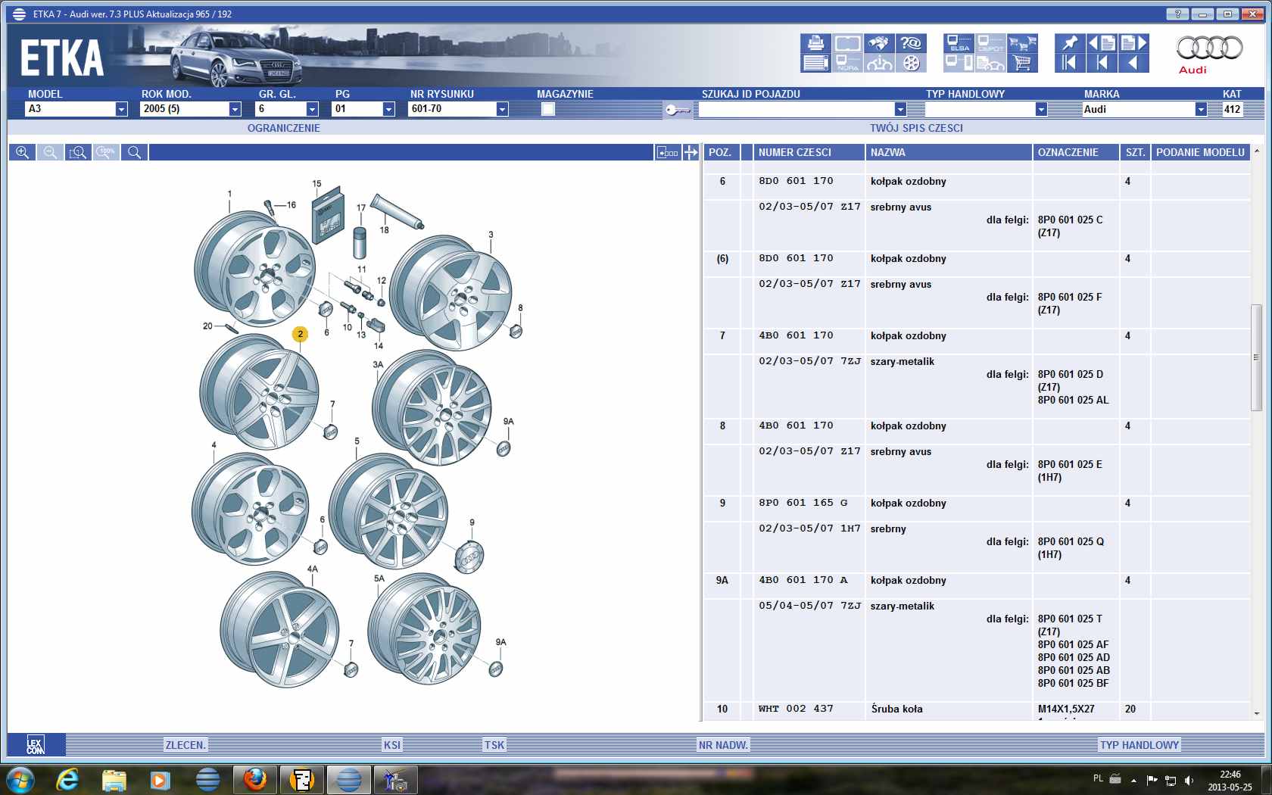Viewport: 1272px width, 795px height.
Task: Click the ZLECEN. button
Action: [x=185, y=745]
